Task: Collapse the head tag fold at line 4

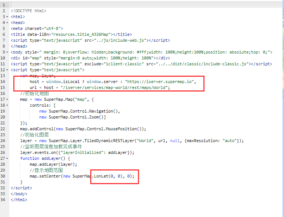Action: point(7,23)
